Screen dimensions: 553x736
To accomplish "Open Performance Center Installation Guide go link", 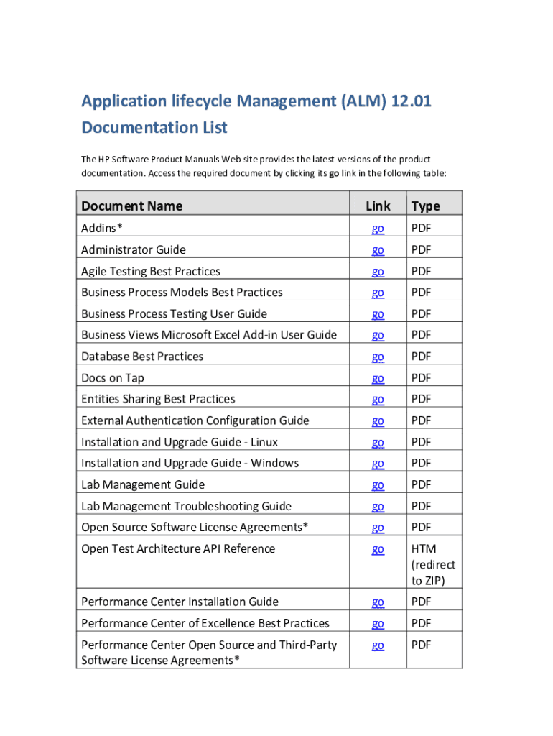I will [x=378, y=602].
